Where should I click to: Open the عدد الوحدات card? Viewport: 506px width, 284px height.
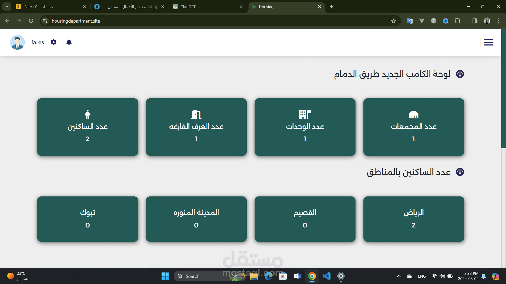[305, 127]
